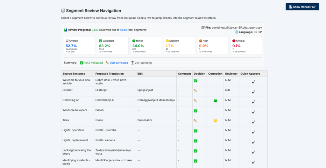Image resolution: width=326 pixels, height=168 pixels.
Task: Click green validated icon in Welcome row
Action: coord(195,81)
